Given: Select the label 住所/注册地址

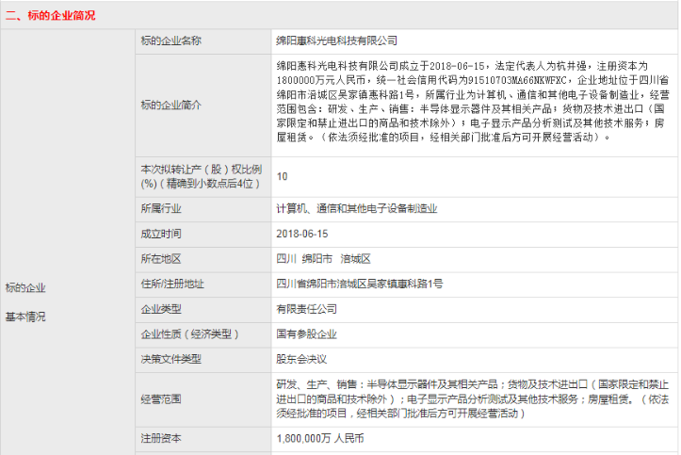Looking at the screenshot, I should pos(172,284).
